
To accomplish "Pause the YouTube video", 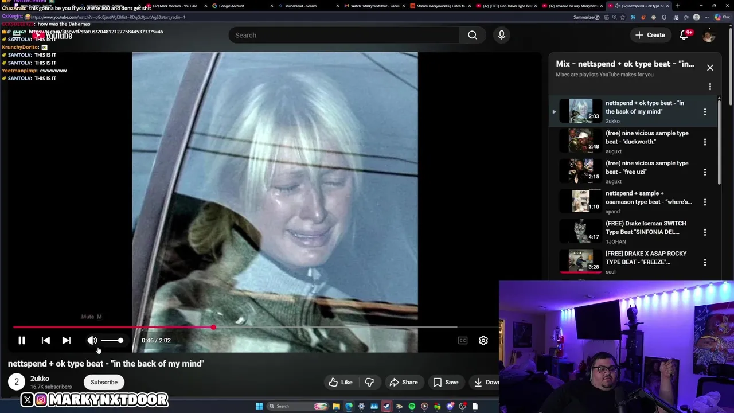I will pos(22,340).
